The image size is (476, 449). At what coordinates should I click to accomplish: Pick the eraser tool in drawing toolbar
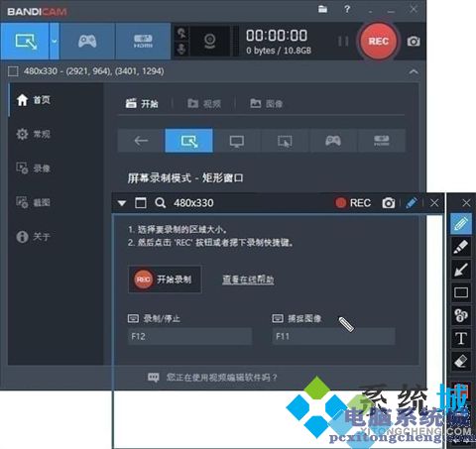click(461, 361)
